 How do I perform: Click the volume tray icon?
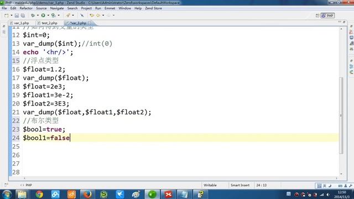pos(328,195)
